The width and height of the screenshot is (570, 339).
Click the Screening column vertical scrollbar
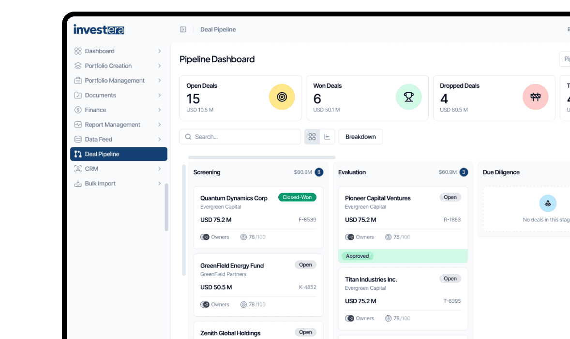(184, 220)
